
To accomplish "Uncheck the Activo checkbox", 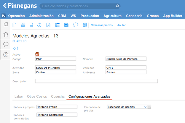I will click(37, 54).
